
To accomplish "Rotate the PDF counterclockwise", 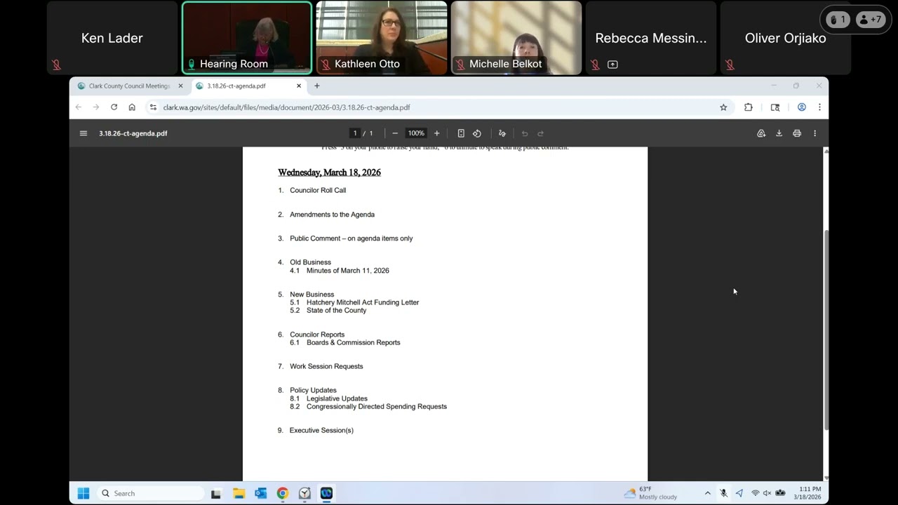I will [477, 133].
